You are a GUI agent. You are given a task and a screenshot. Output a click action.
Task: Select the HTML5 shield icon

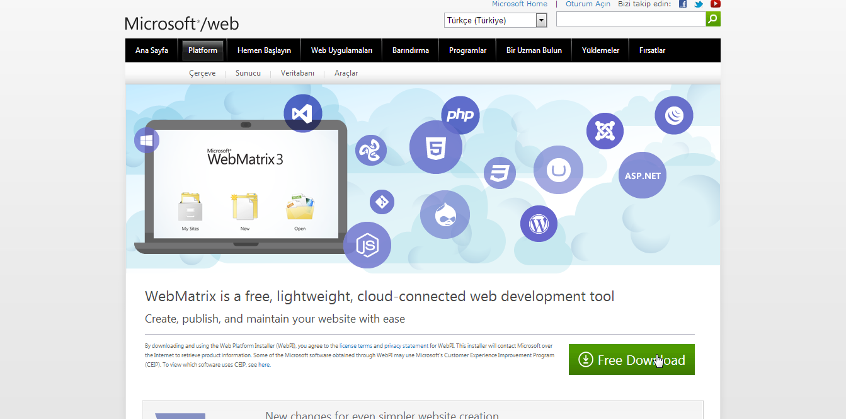click(x=436, y=147)
